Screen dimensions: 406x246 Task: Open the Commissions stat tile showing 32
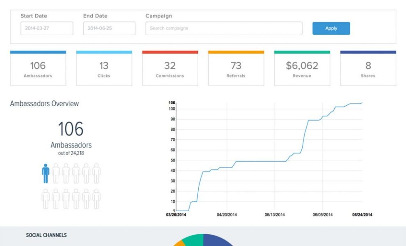point(170,68)
